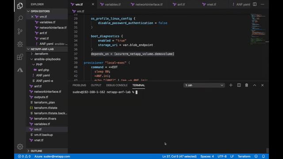Open the Run and Debug view
Screen dimensions: 283x159
tap(20, 44)
